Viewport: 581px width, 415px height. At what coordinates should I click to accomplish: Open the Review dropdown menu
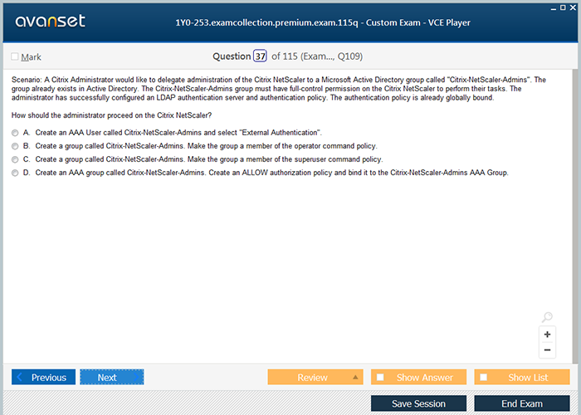(x=315, y=377)
